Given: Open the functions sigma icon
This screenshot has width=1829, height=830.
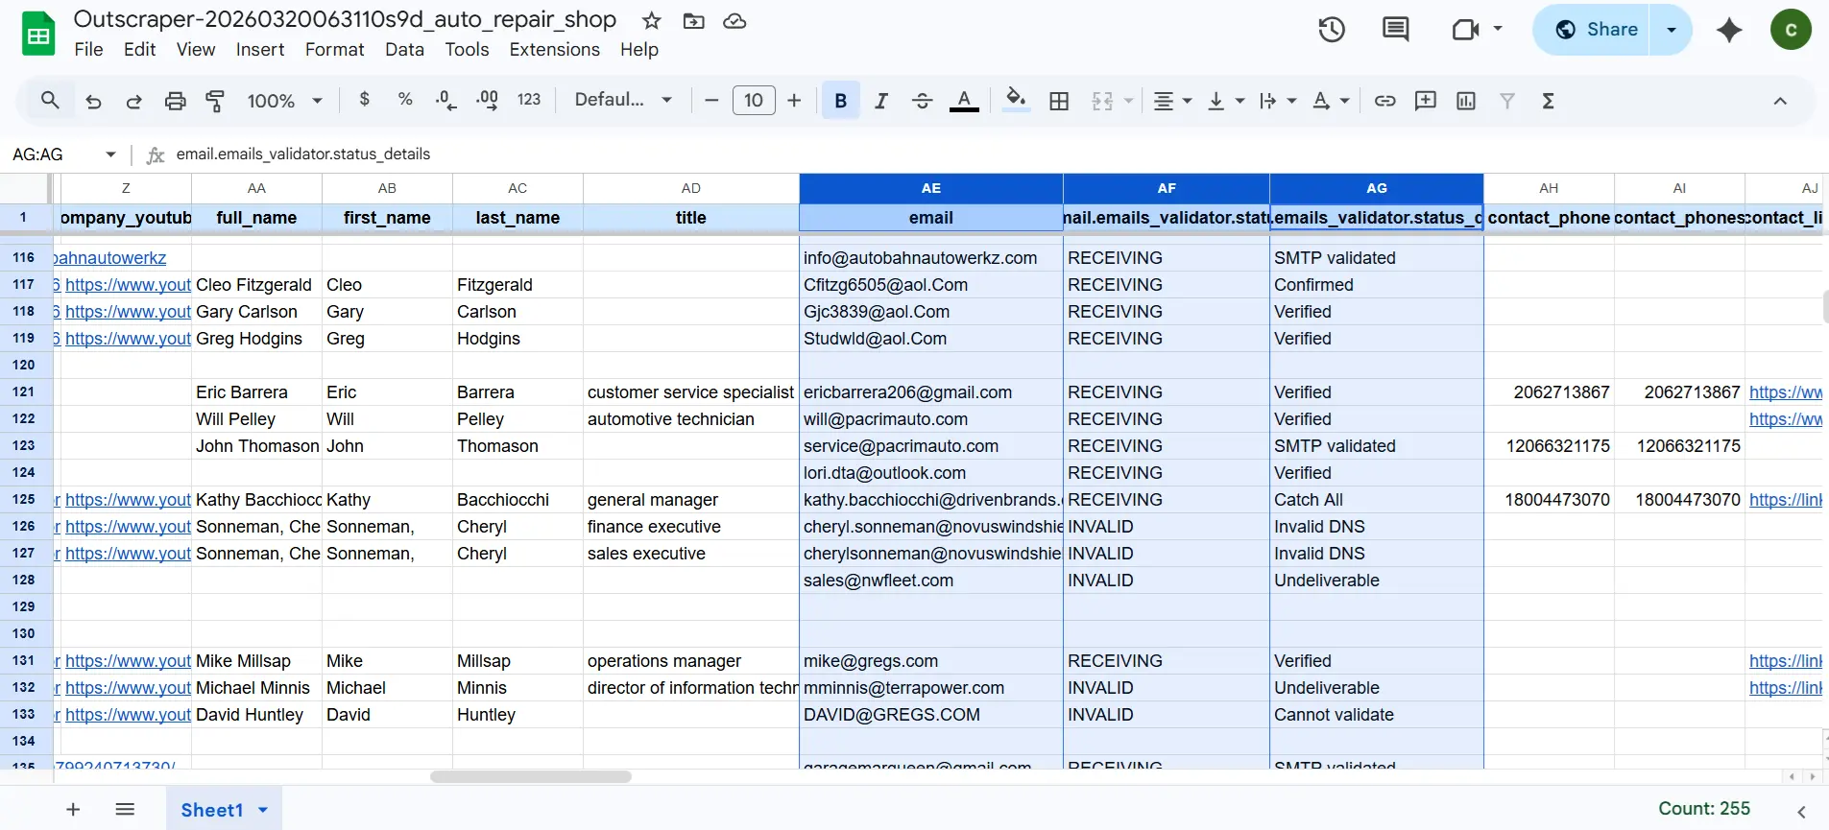Looking at the screenshot, I should tap(1548, 101).
